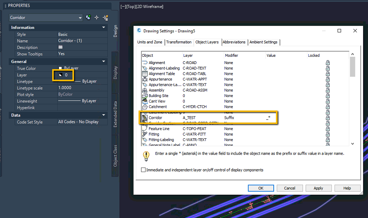Click the Toggle PICKADD icon in Properties

tap(89, 17)
